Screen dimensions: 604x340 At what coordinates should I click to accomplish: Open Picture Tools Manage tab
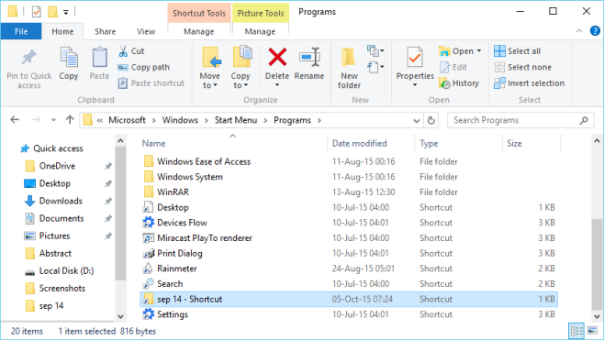point(260,31)
